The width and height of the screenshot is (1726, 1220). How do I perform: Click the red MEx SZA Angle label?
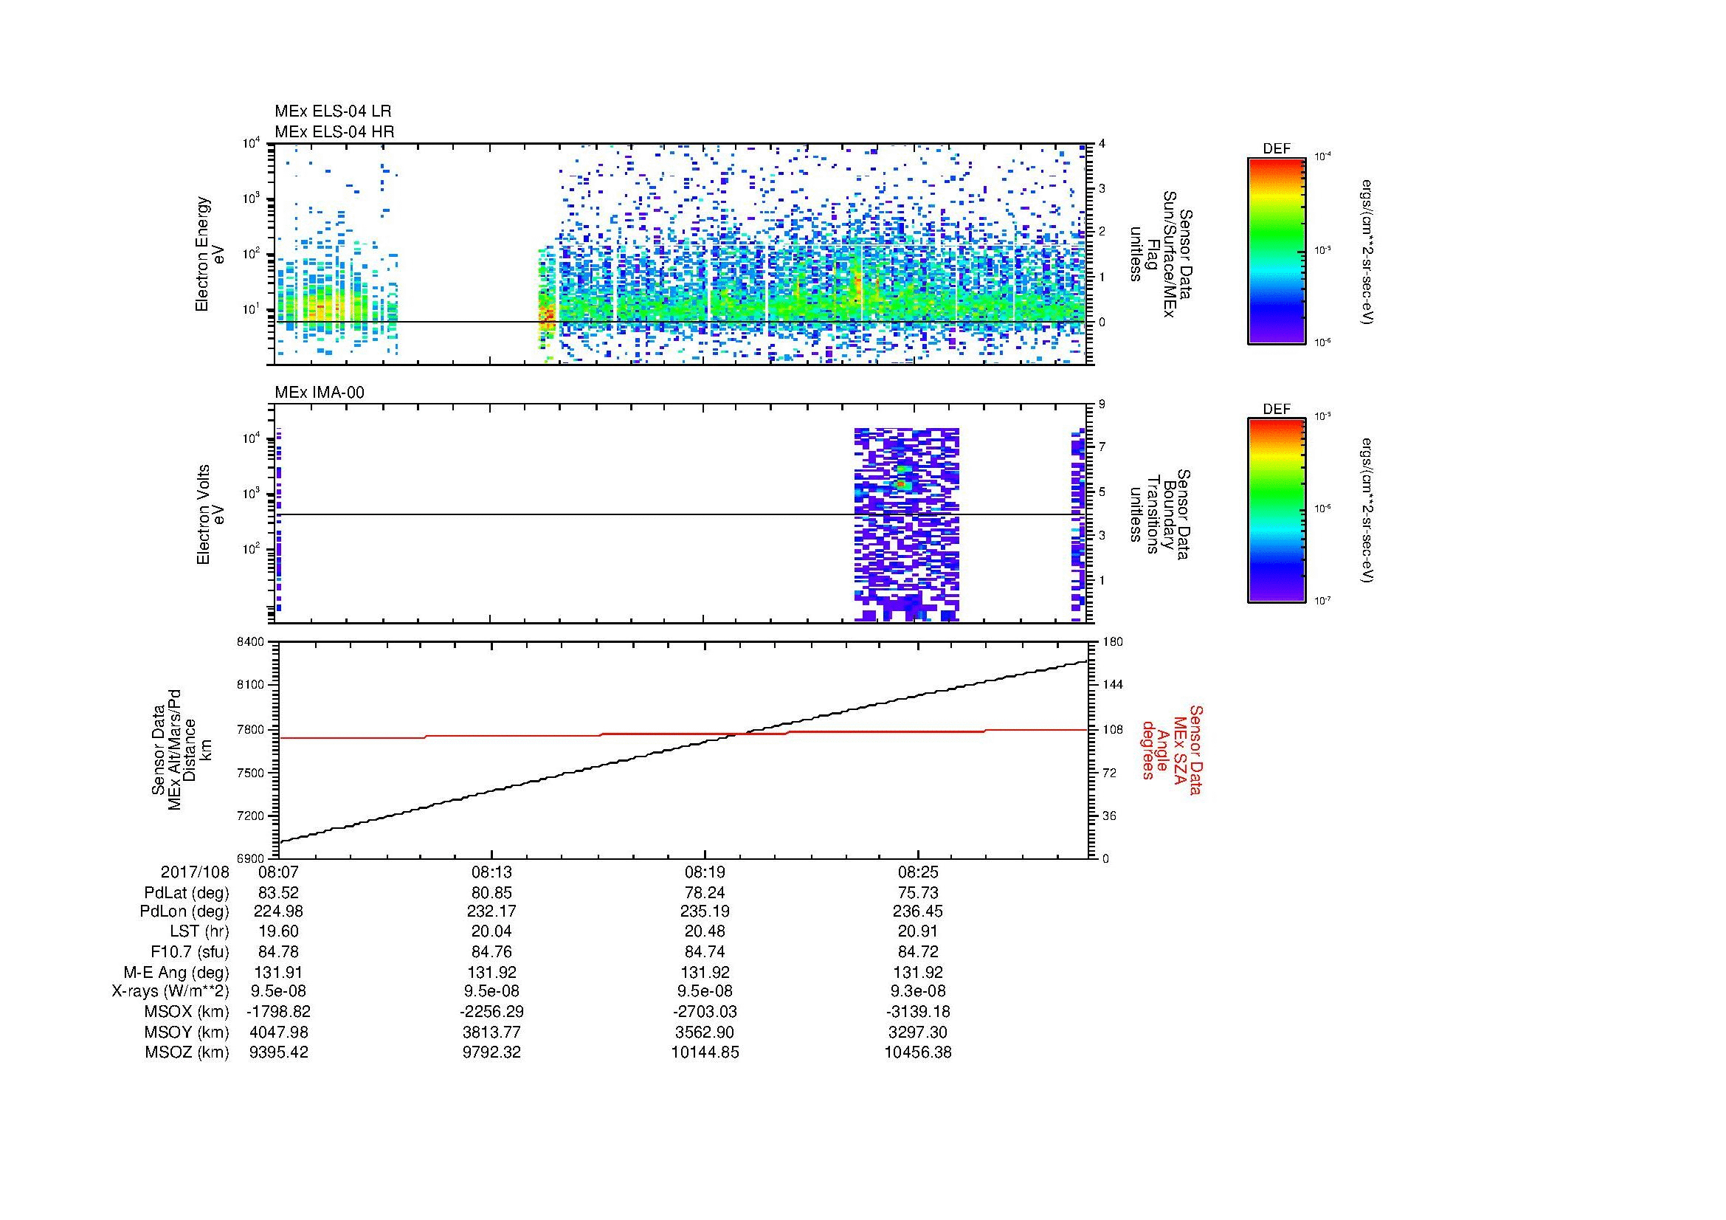(x=1171, y=749)
